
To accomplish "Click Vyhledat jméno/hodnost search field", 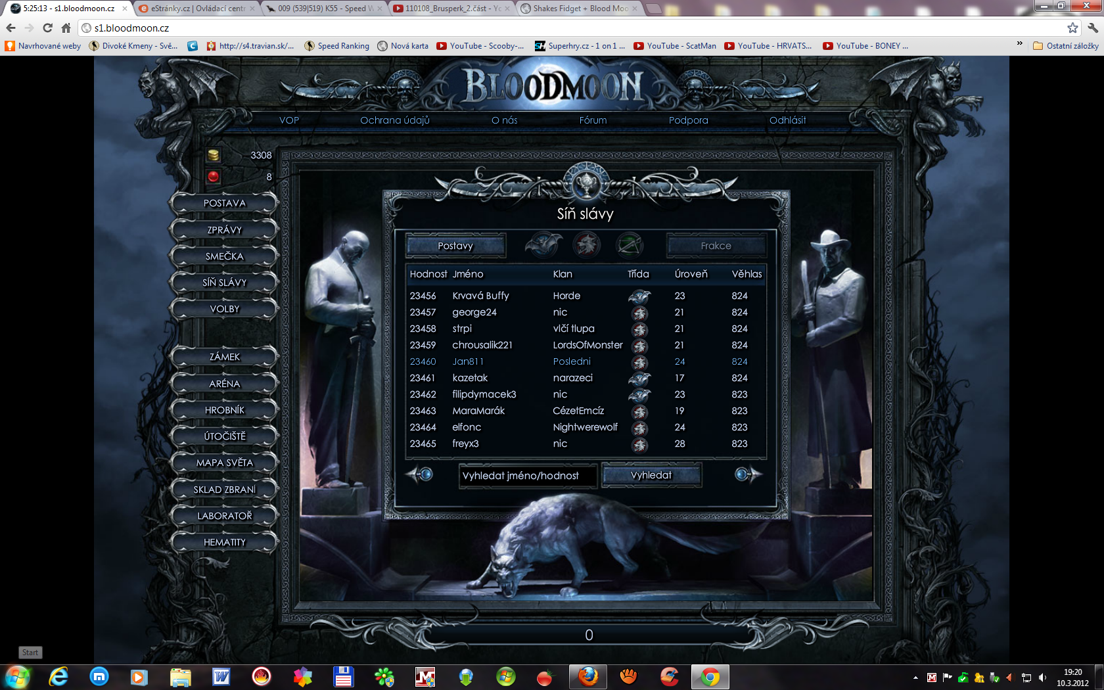I will tap(528, 476).
